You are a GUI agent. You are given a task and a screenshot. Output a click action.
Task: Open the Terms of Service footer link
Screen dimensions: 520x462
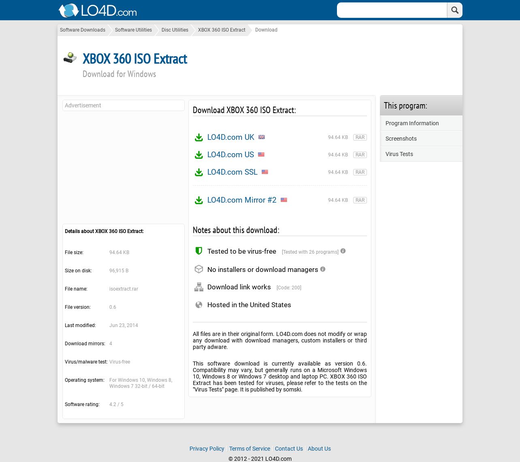(x=249, y=449)
